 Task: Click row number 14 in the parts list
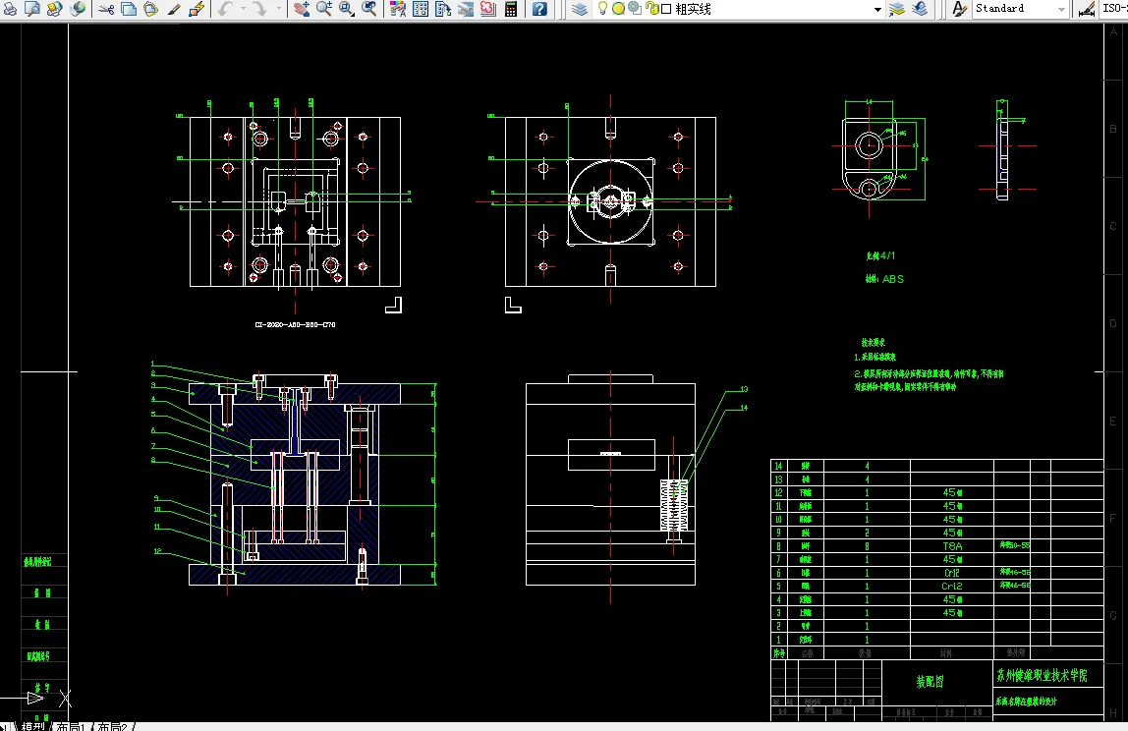[778, 466]
